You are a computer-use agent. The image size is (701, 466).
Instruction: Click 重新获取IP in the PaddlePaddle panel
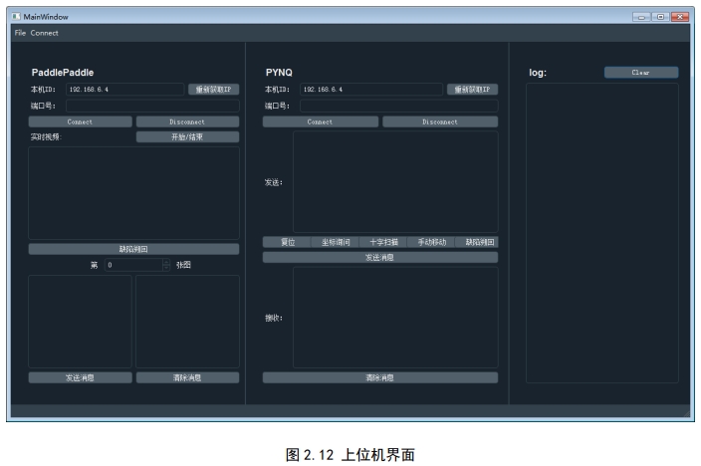[x=213, y=90]
